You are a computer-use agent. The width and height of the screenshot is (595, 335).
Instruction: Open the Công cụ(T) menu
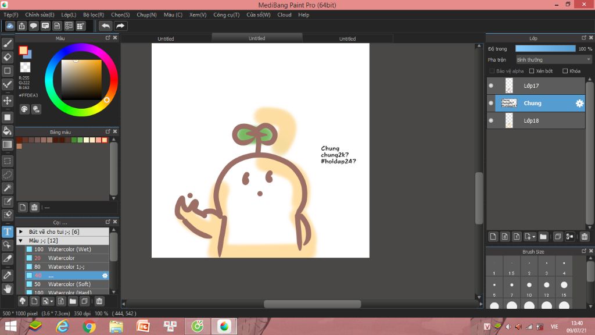pyautogui.click(x=227, y=15)
